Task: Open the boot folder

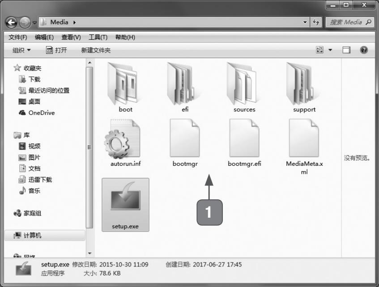Action: point(125,88)
